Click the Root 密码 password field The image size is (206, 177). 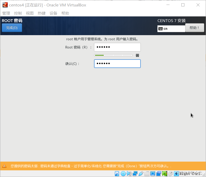coord(117,47)
